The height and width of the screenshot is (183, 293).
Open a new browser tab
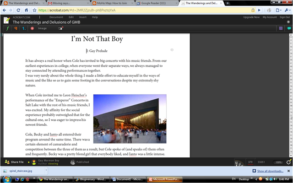tap(228, 3)
